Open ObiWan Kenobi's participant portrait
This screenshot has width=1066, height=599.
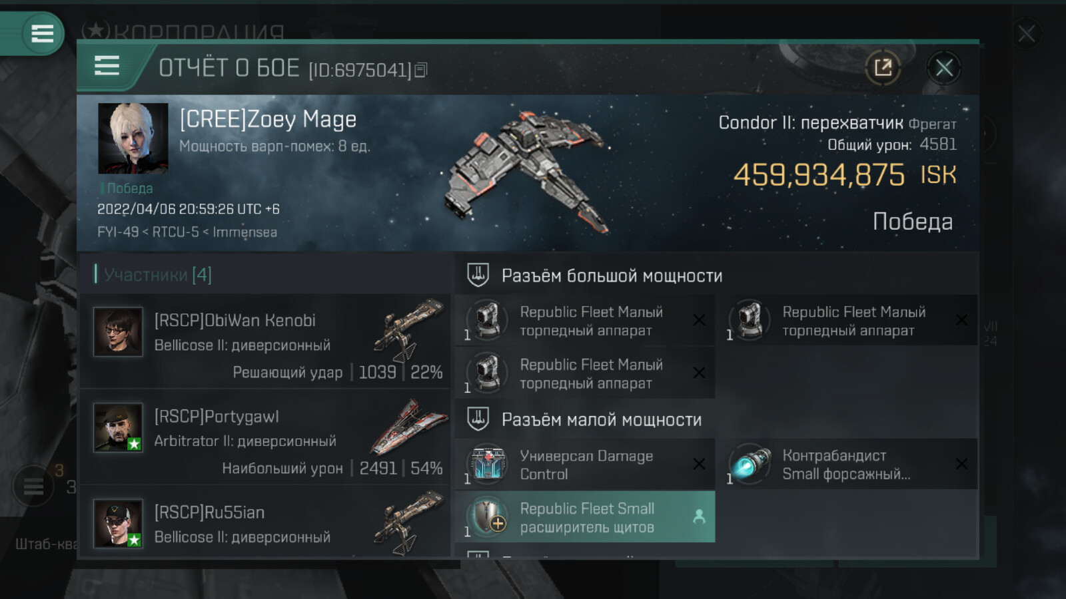(x=118, y=331)
